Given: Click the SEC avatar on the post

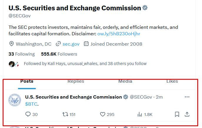Looking at the screenshot, I should 15,100.
